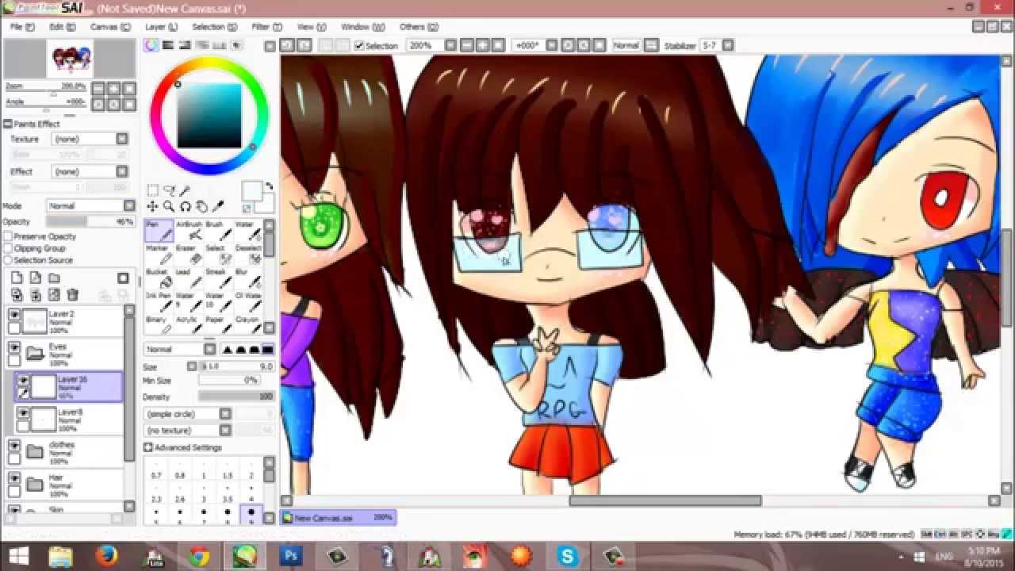Click the color picker square

click(209, 116)
